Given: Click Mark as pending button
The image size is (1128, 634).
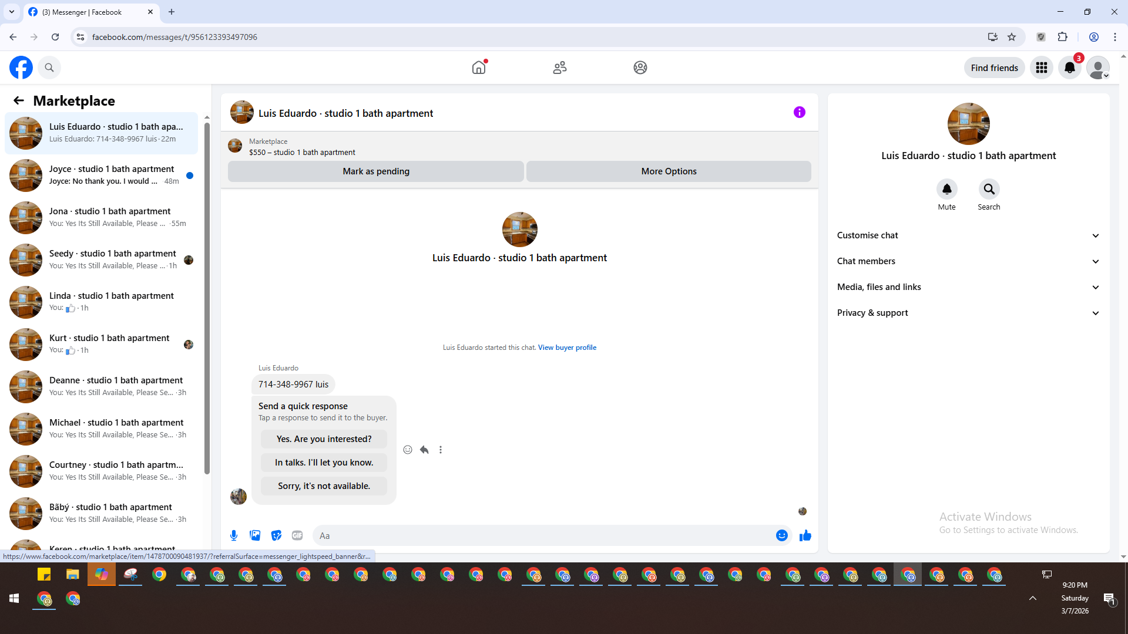Looking at the screenshot, I should [376, 171].
